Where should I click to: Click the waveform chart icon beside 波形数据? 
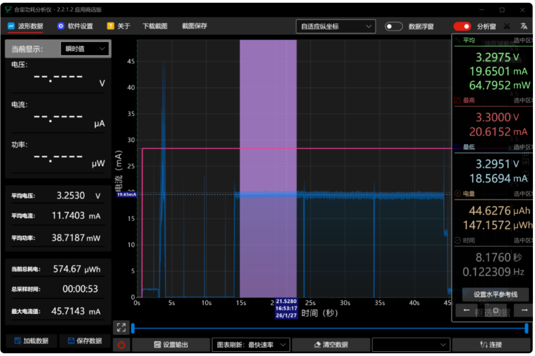tap(12, 26)
